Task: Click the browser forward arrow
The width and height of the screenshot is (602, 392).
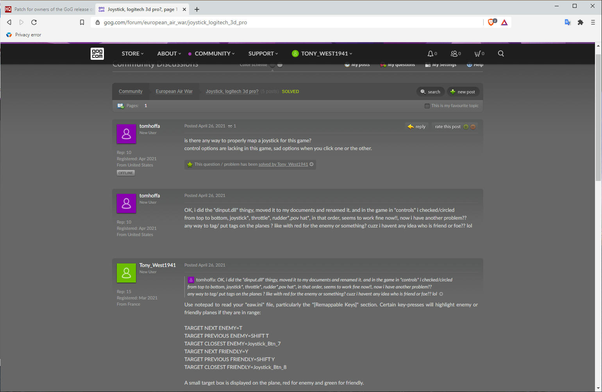Action: (21, 22)
